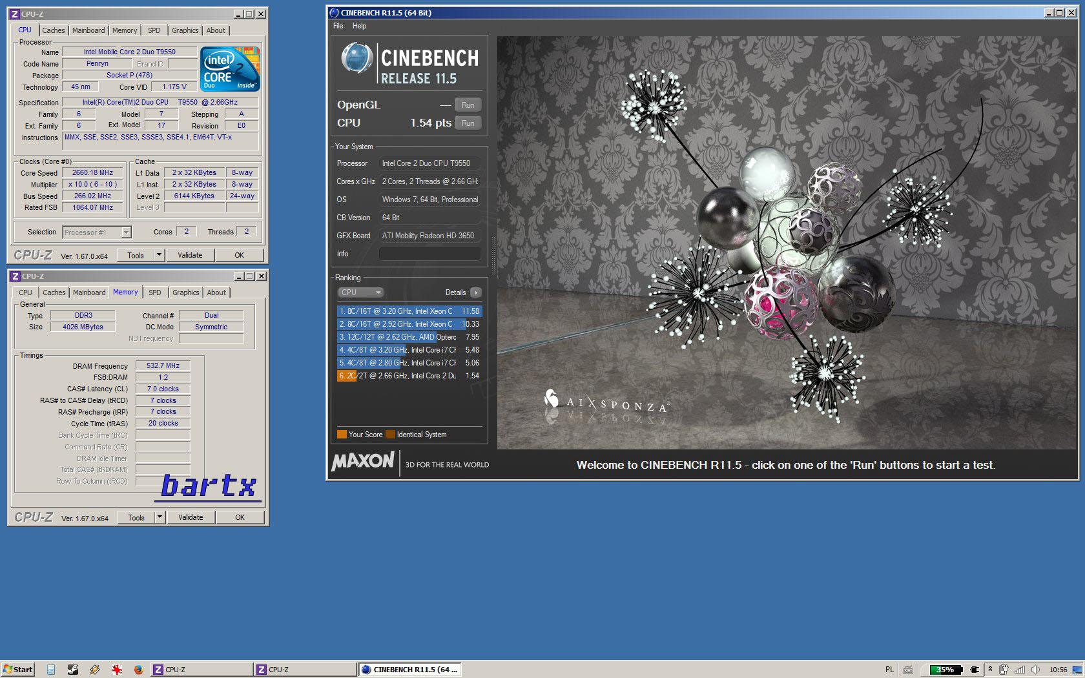This screenshot has width=1085, height=678.
Task: Click the Cinebench Info input field
Action: (x=429, y=254)
